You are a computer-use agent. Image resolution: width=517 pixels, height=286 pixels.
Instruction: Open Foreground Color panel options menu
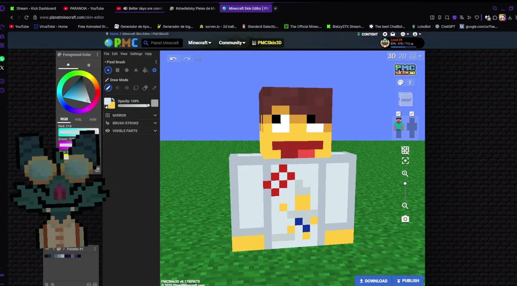point(98,54)
